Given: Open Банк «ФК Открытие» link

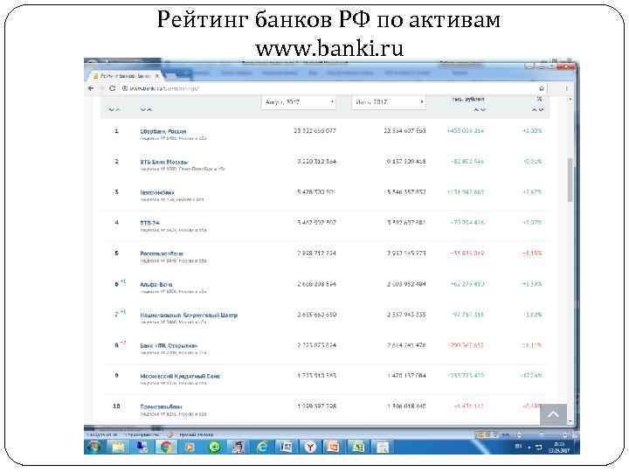Looking at the screenshot, I should coord(169,345).
